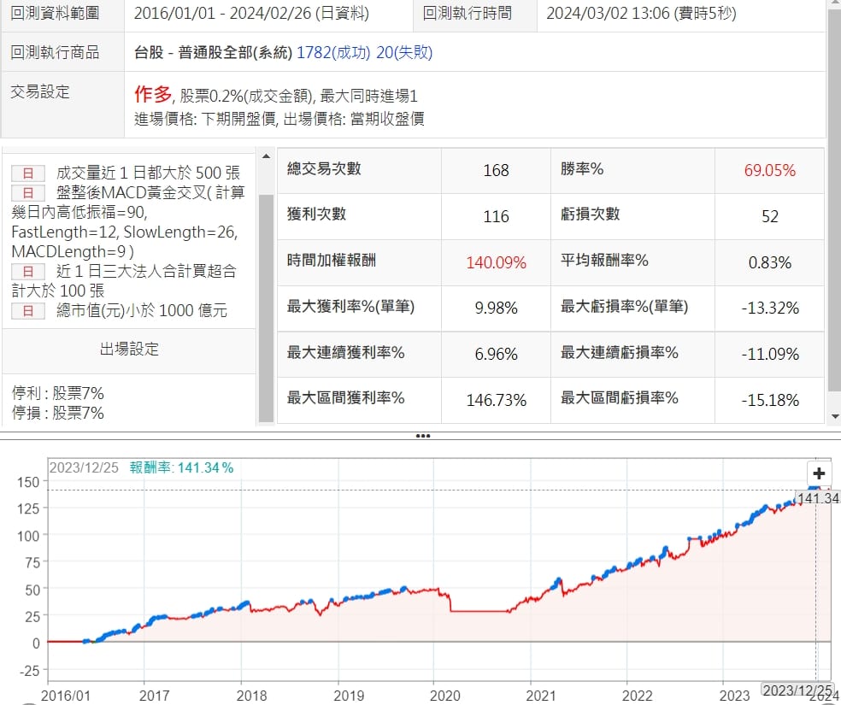Click the 日 icon beside 成交量近1日 condition
Image resolution: width=841 pixels, height=705 pixels.
(x=27, y=173)
